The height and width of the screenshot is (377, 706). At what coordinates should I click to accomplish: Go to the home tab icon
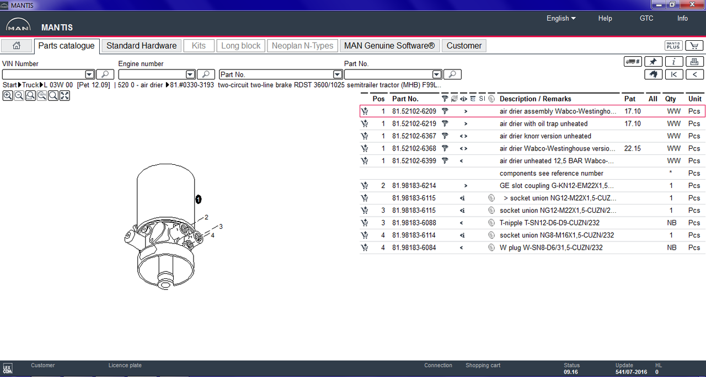click(17, 46)
